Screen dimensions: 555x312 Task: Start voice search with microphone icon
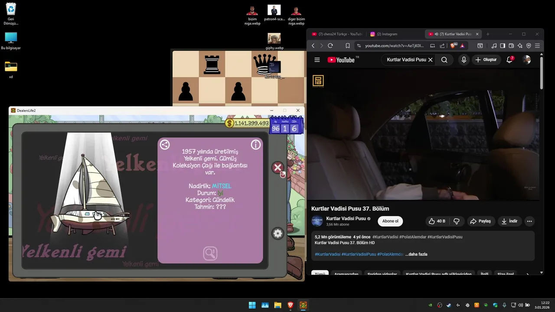[x=464, y=60]
